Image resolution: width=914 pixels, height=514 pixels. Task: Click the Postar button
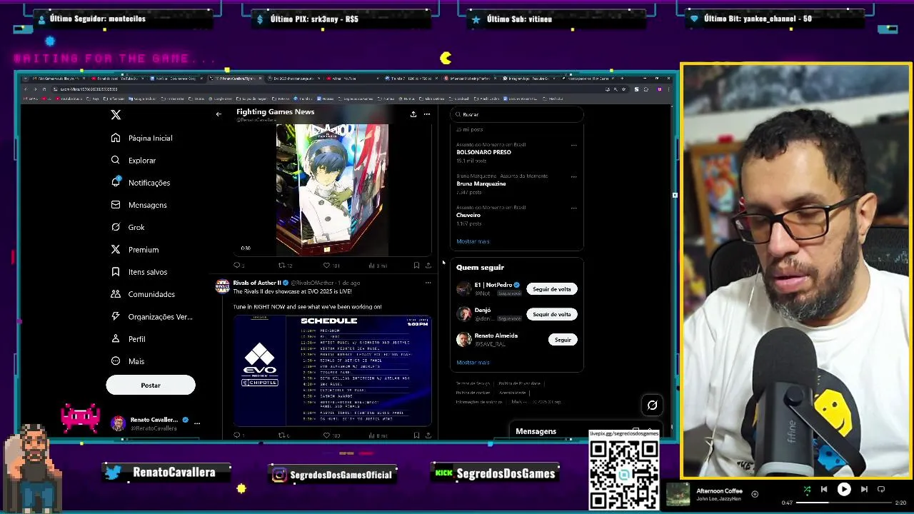(x=151, y=385)
